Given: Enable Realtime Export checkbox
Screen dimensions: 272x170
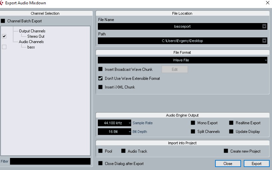Looking at the screenshot, I should click(231, 123).
